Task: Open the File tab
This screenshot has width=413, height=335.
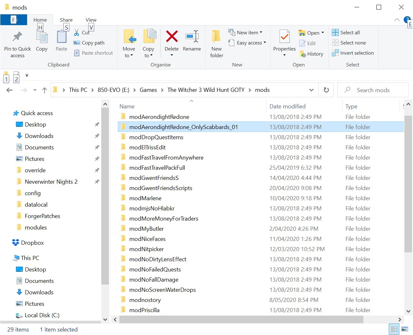Action: (x=14, y=20)
